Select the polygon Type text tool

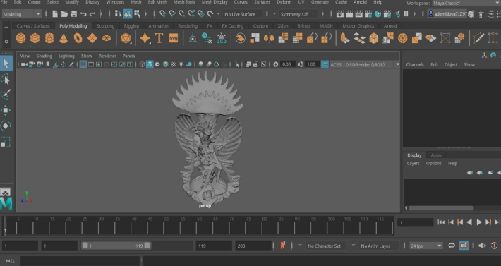point(159,38)
